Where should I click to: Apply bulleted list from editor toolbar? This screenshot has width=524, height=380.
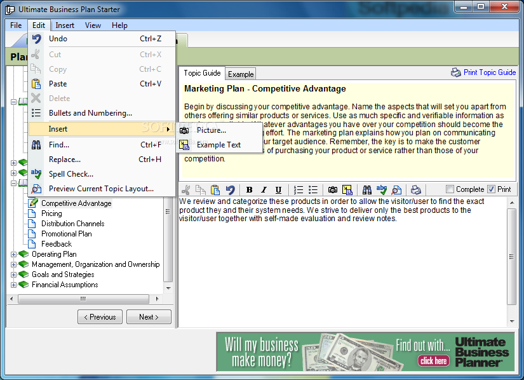pyautogui.click(x=313, y=190)
